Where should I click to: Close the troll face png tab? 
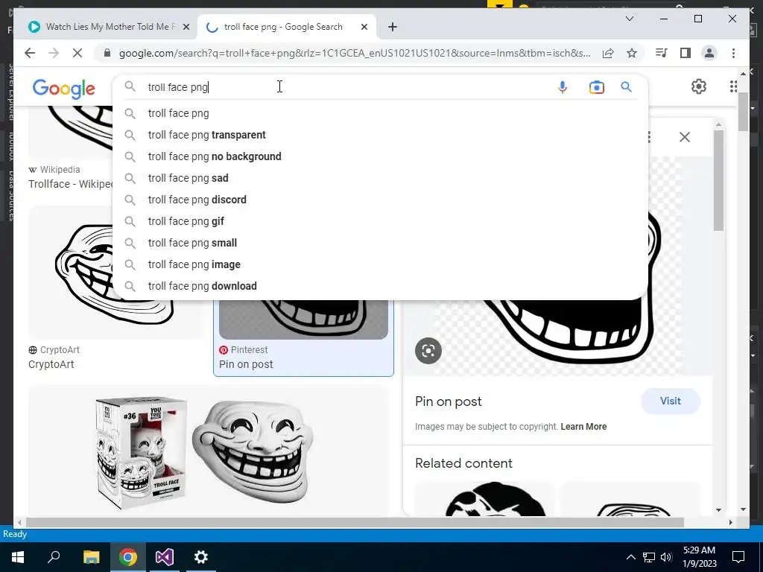click(364, 27)
